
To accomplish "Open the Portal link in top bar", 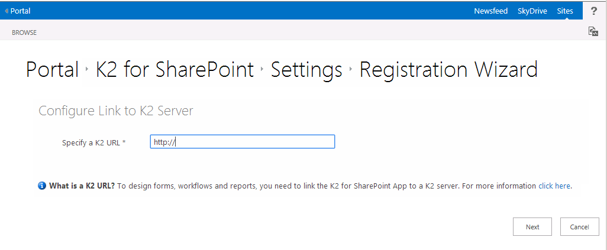I will (x=20, y=11).
